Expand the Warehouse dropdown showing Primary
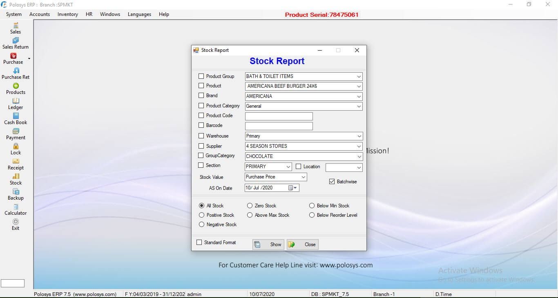The height and width of the screenshot is (298, 558). [304, 136]
